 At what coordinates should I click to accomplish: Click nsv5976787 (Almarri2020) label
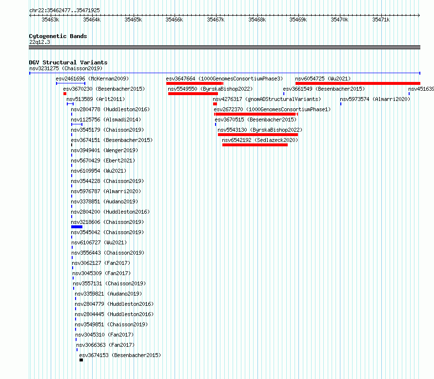[x=106, y=191]
